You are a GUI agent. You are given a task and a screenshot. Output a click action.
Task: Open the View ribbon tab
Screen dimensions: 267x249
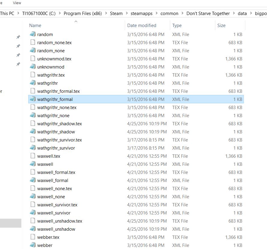click(17, 3)
